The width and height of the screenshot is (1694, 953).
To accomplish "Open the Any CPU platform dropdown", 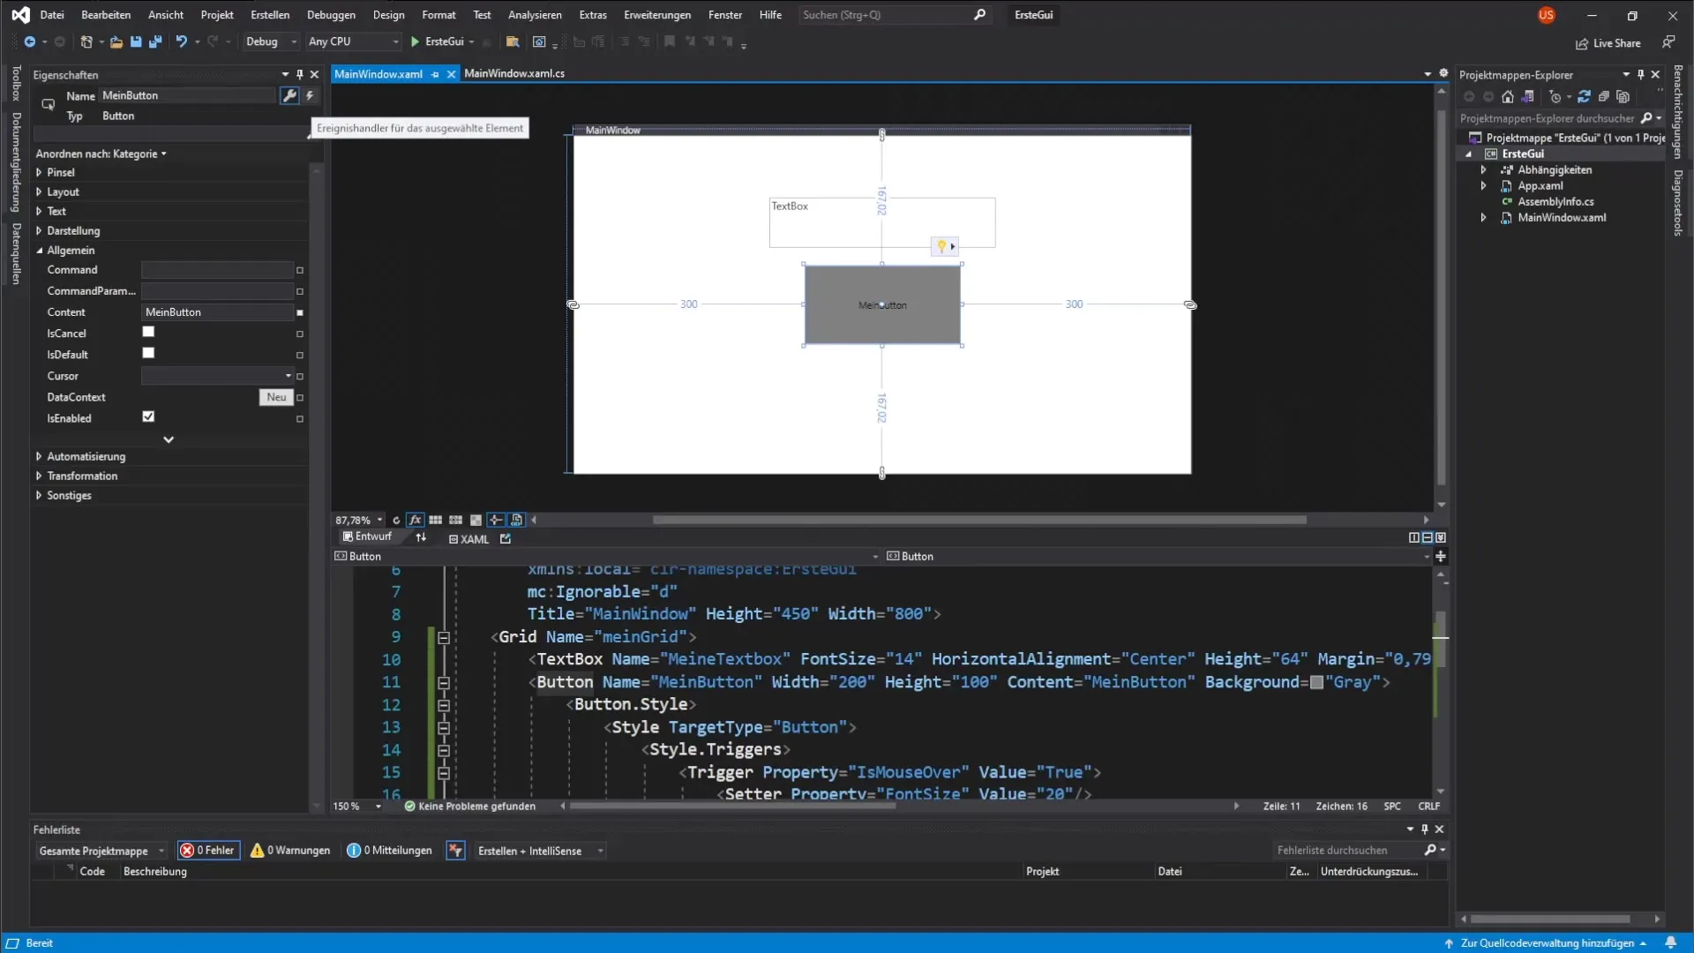I will [353, 41].
